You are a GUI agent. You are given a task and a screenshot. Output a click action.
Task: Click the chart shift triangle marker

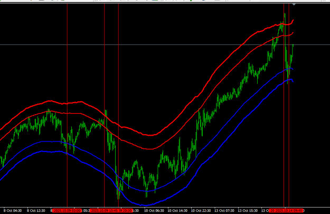[294, 4]
